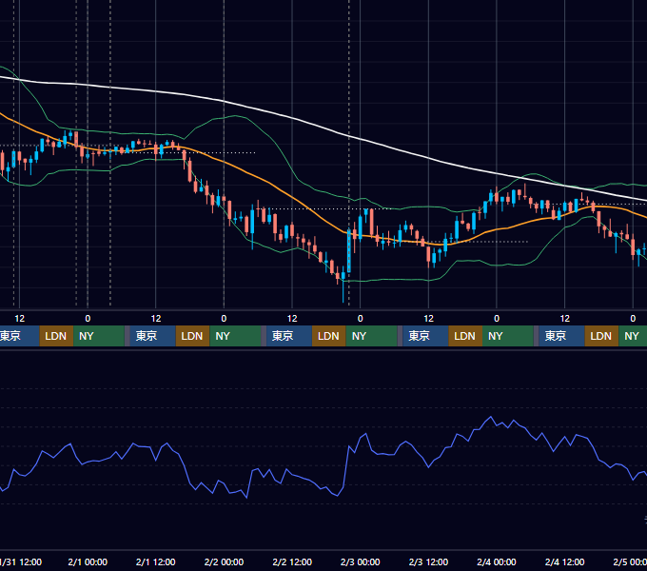Screen dimensions: 647x571
Task: Select the white long-term moving average line
Action: [x=292, y=118]
